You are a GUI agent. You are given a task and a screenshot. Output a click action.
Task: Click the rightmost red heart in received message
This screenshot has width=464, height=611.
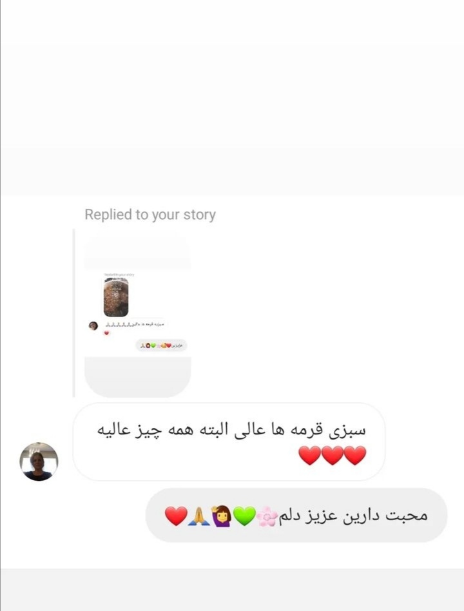pos(355,456)
